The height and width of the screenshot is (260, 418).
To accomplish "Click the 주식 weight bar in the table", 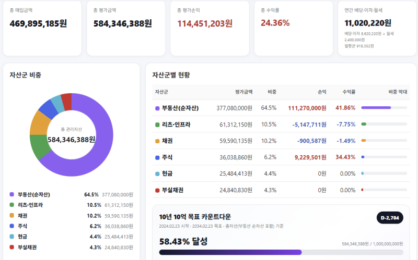I will [x=384, y=157].
